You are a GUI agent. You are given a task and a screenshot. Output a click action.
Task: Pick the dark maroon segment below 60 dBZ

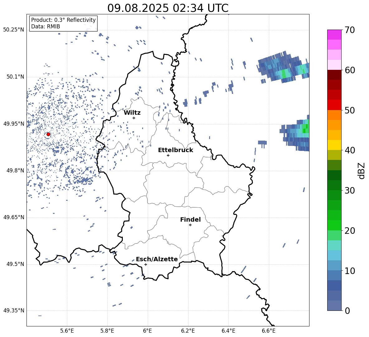point(334,75)
